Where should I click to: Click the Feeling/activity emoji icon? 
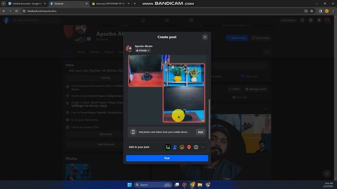[182, 147]
